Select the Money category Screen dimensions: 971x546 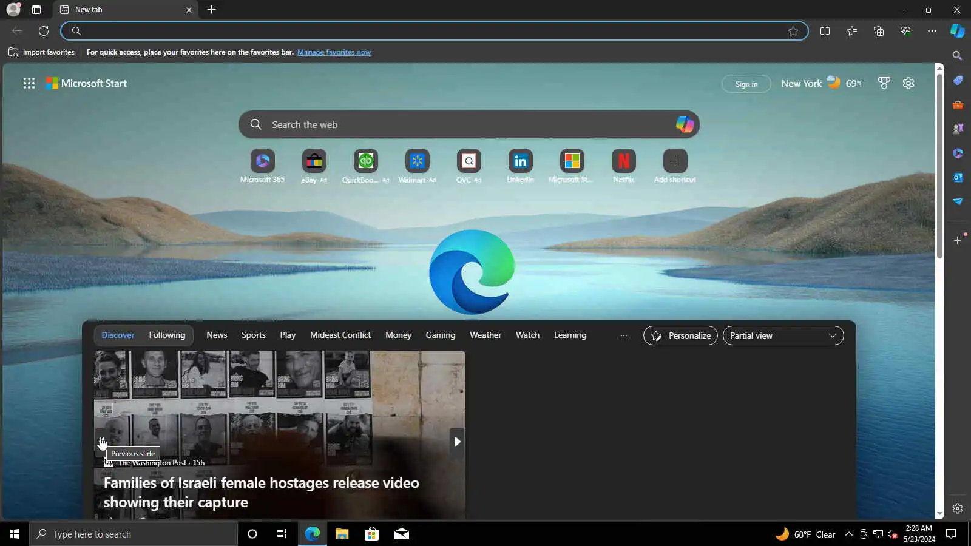[398, 335]
